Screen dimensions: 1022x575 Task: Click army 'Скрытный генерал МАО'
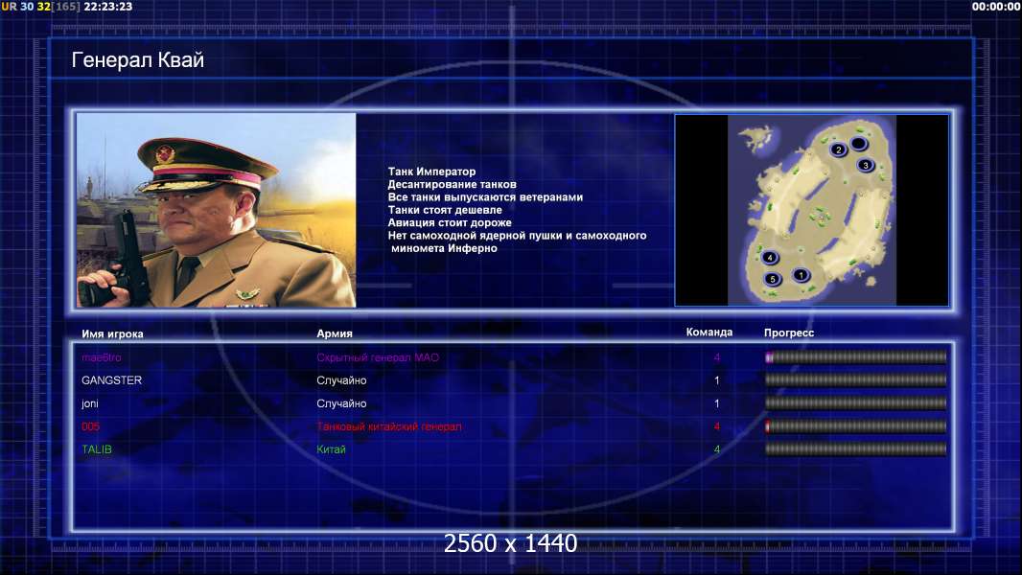click(x=378, y=357)
